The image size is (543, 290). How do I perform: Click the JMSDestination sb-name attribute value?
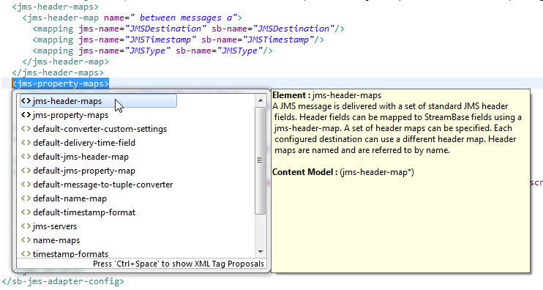pyautogui.click(x=293, y=29)
